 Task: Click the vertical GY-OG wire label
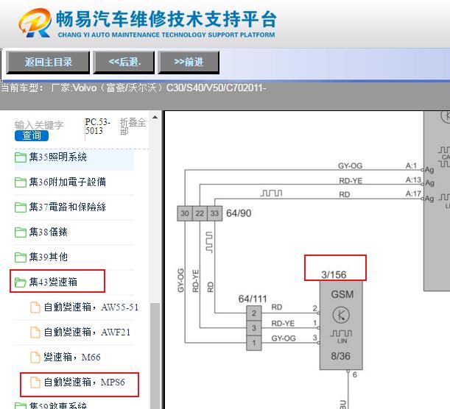click(x=180, y=280)
